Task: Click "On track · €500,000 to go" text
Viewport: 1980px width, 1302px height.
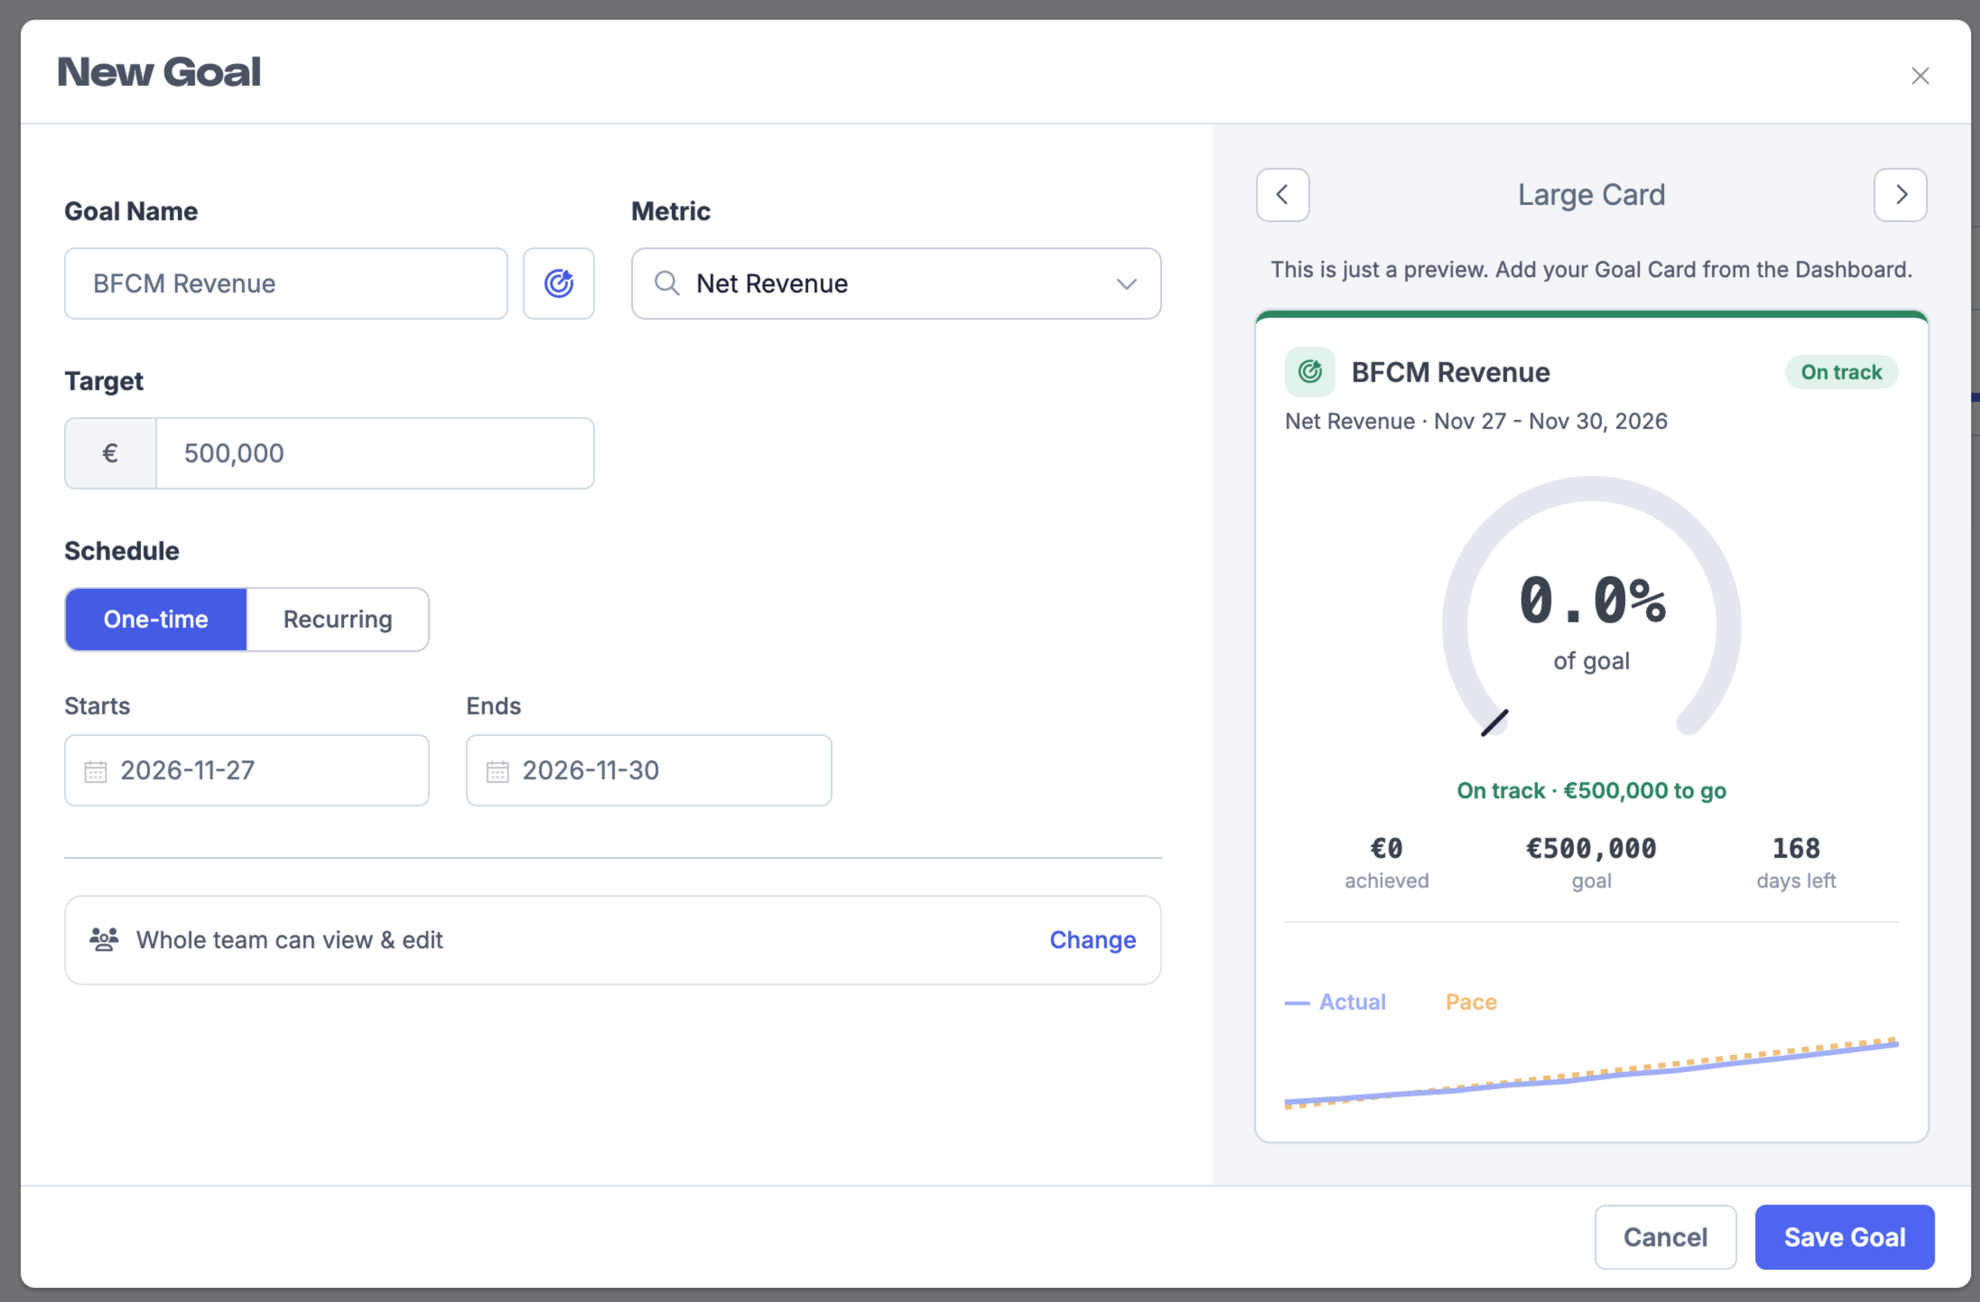Action: pyautogui.click(x=1591, y=791)
